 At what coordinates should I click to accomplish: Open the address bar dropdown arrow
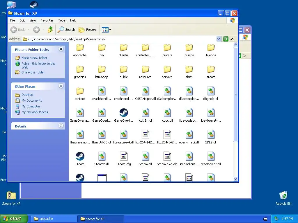pyautogui.click(x=219, y=39)
